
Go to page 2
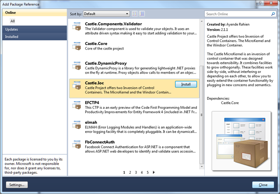[130, 172]
